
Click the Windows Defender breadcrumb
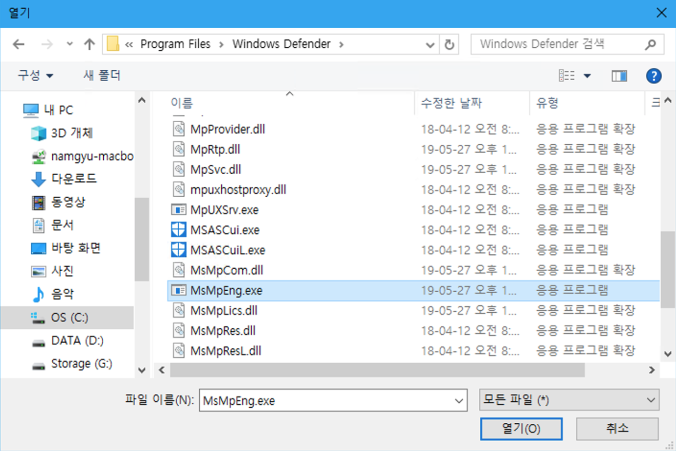[281, 44]
